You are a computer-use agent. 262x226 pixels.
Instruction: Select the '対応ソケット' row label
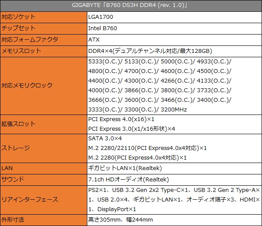[18, 17]
